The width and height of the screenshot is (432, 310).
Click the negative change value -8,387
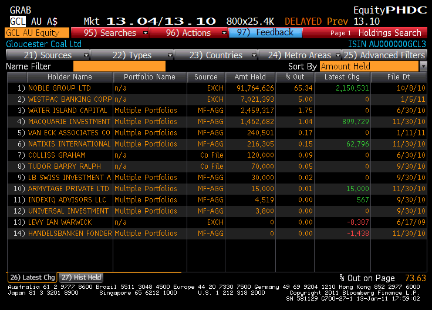(357, 222)
